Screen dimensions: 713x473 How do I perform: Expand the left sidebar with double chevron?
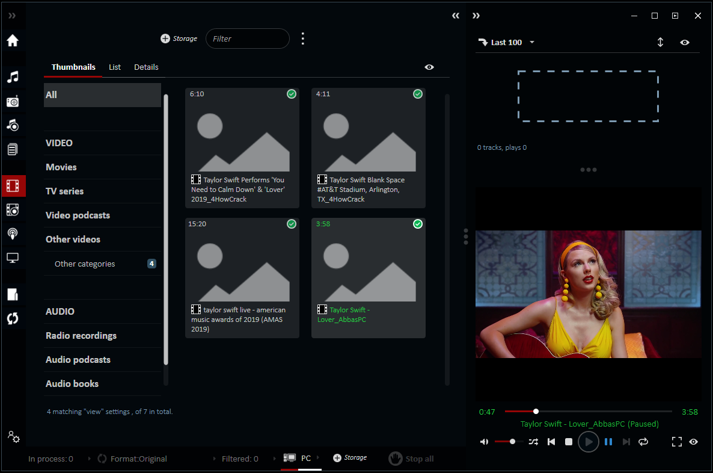[12, 16]
